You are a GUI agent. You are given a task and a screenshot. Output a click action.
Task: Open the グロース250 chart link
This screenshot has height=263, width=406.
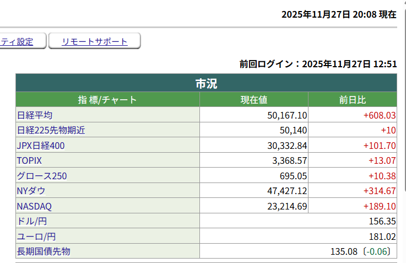42,176
